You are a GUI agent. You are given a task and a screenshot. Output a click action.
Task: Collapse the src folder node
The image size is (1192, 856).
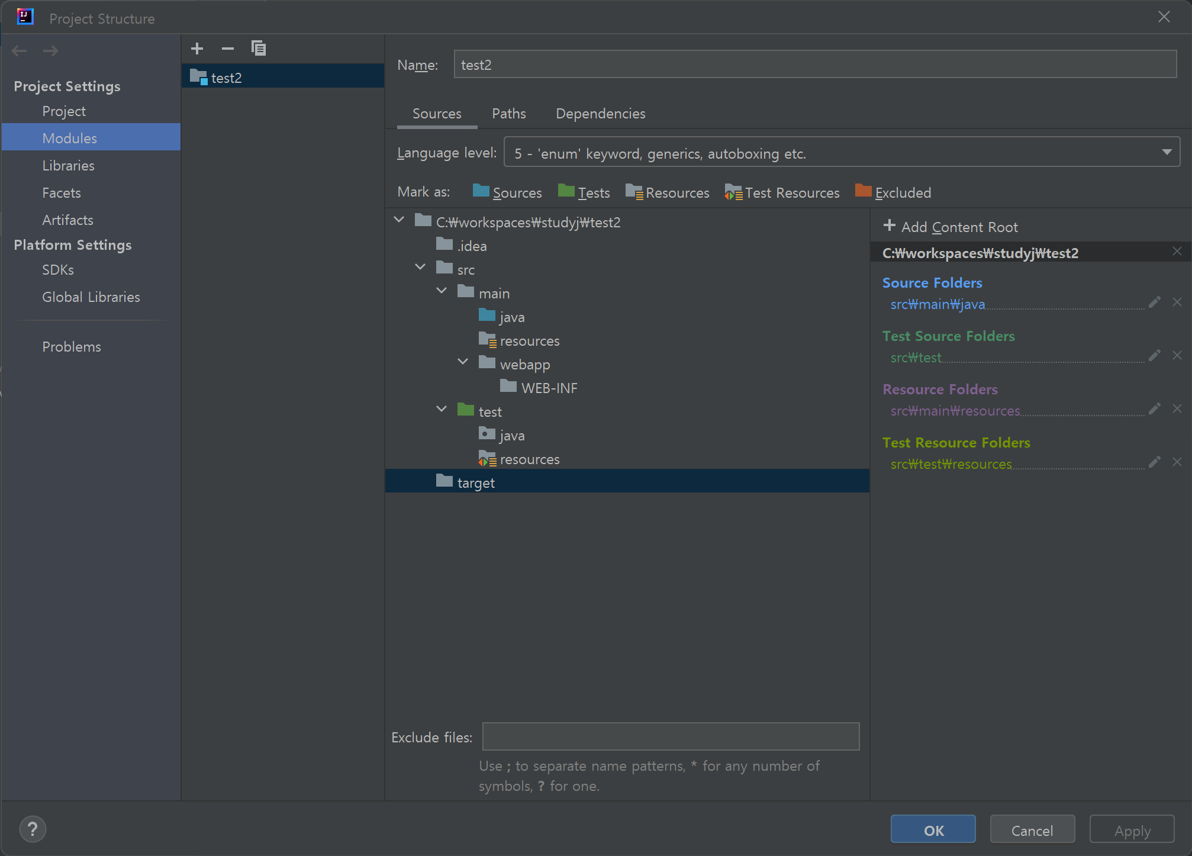click(x=420, y=267)
